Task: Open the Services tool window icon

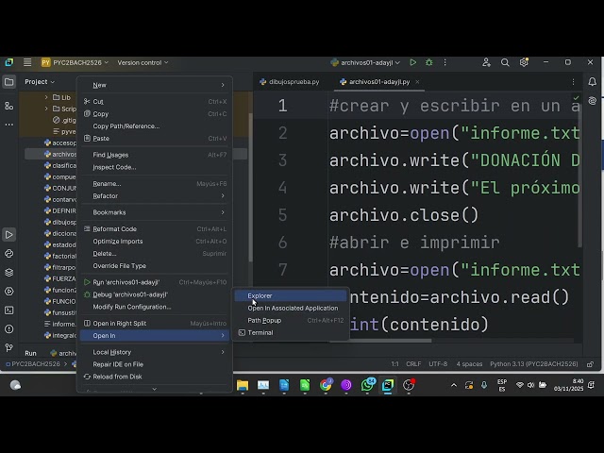Action: tap(8, 292)
